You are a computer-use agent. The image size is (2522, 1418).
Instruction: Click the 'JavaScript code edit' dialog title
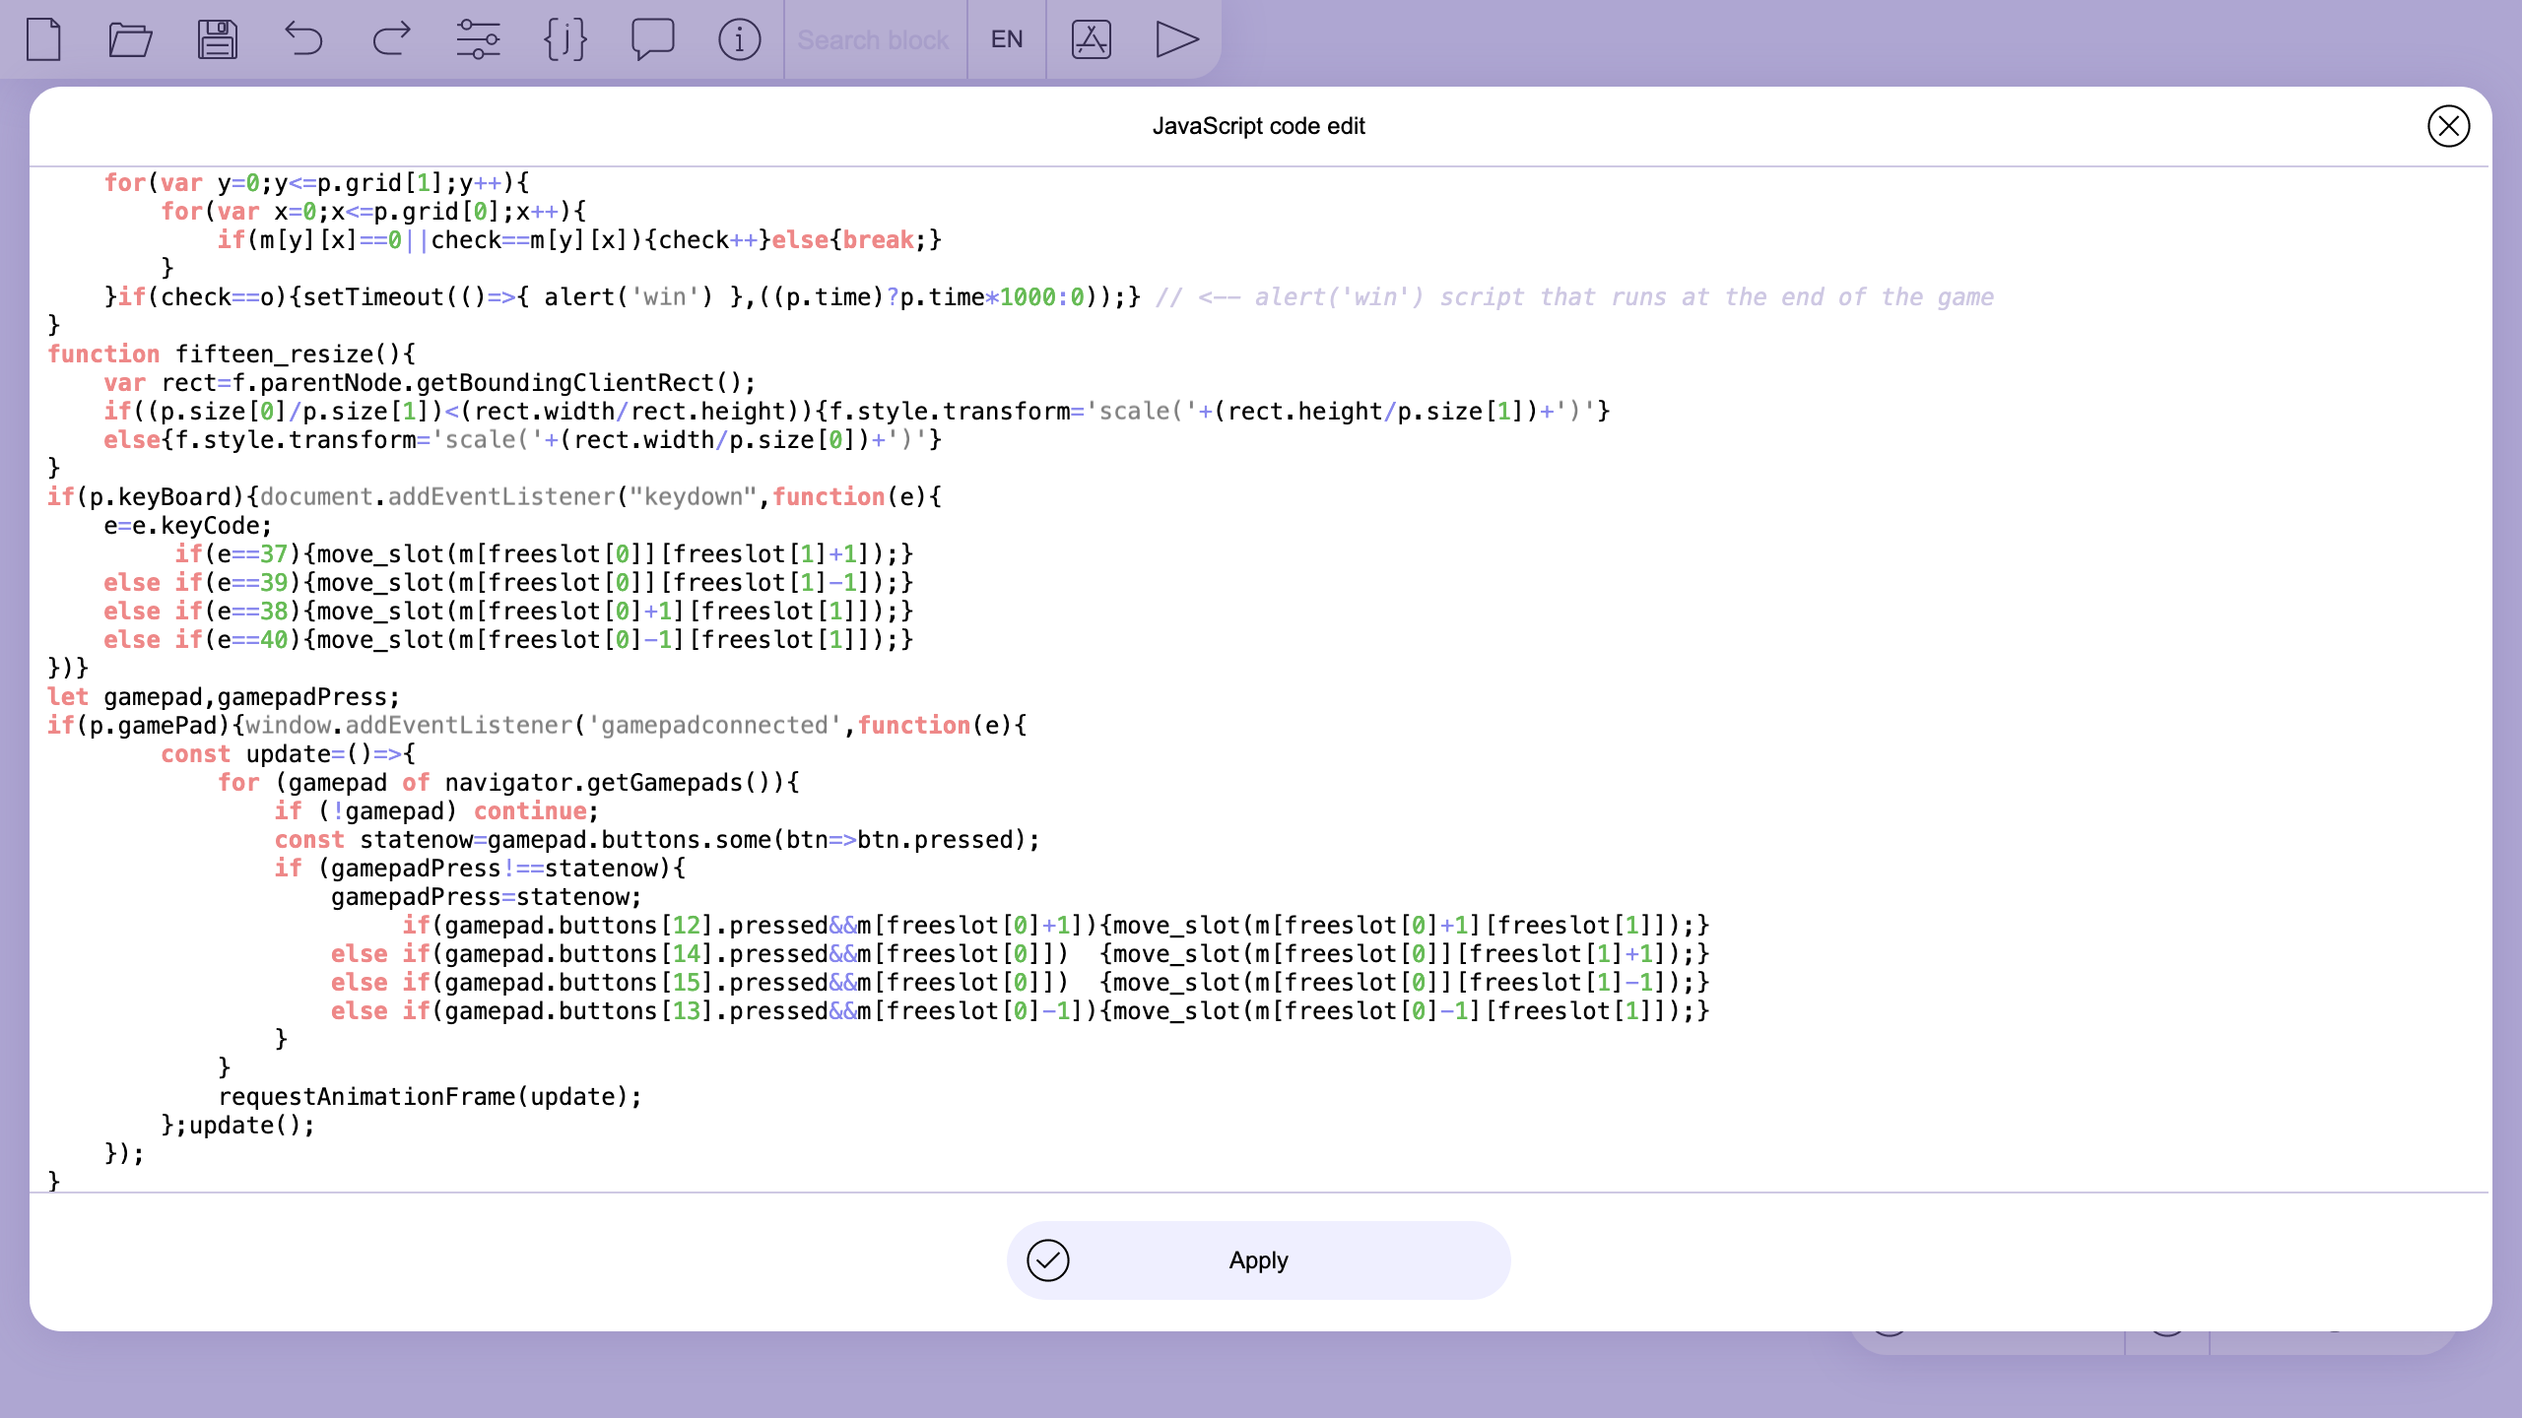click(x=1258, y=126)
